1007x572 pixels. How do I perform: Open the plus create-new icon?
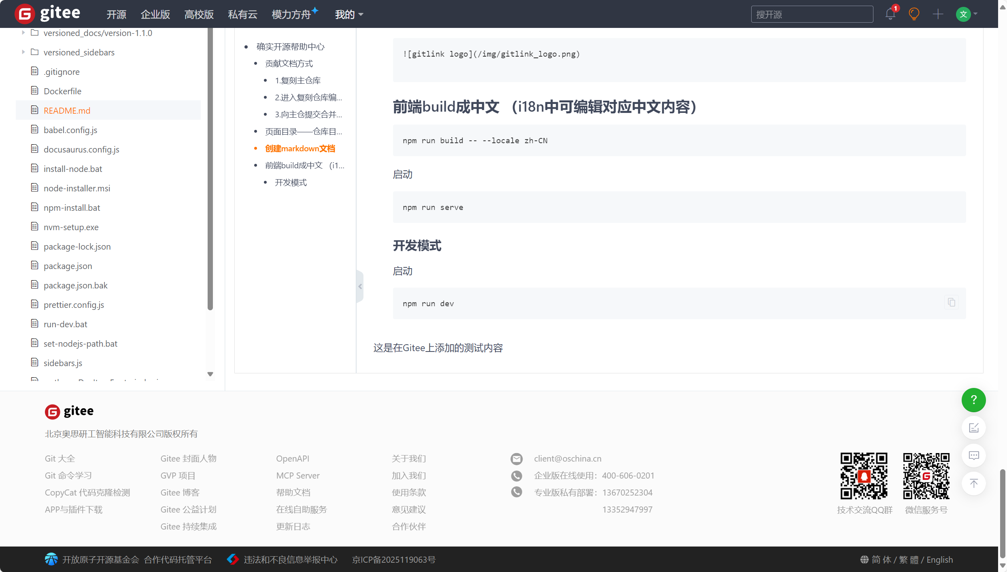coord(938,14)
